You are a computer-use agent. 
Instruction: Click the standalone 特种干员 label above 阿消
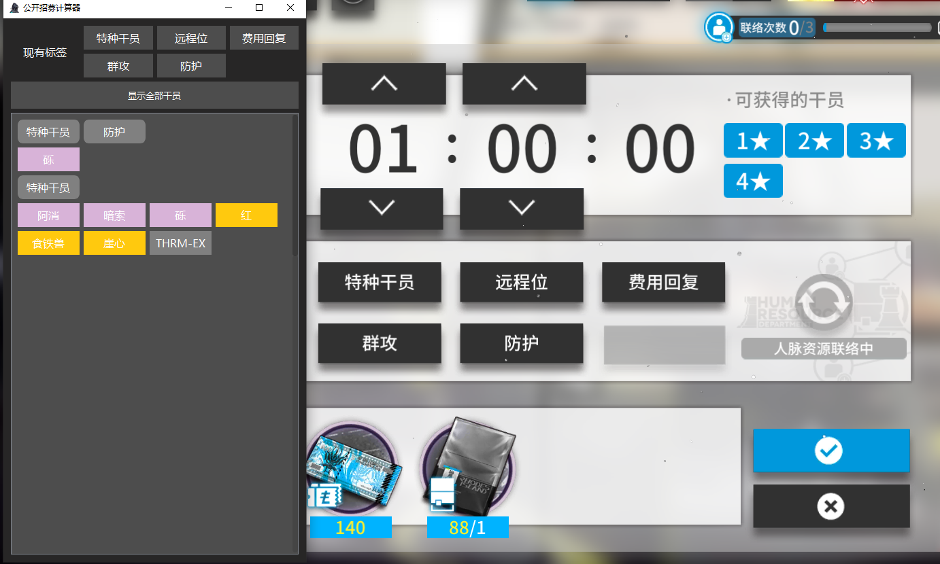pos(48,188)
